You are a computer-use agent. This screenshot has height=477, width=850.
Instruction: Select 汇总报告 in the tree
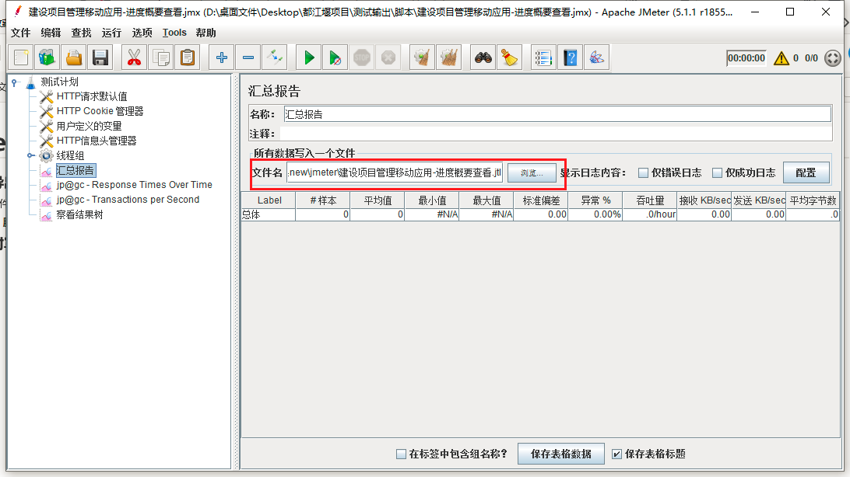pos(76,170)
